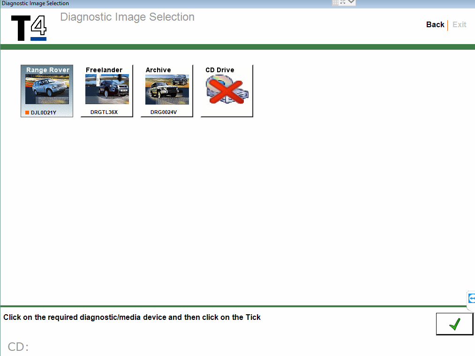This screenshot has width=475, height=356.
Task: Click the greyed Exit link
Action: click(x=459, y=24)
